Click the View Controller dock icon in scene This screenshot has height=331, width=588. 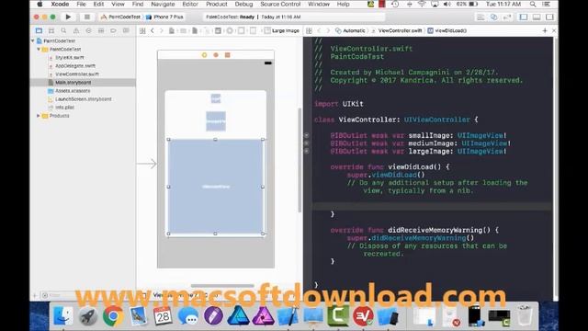pyautogui.click(x=204, y=55)
